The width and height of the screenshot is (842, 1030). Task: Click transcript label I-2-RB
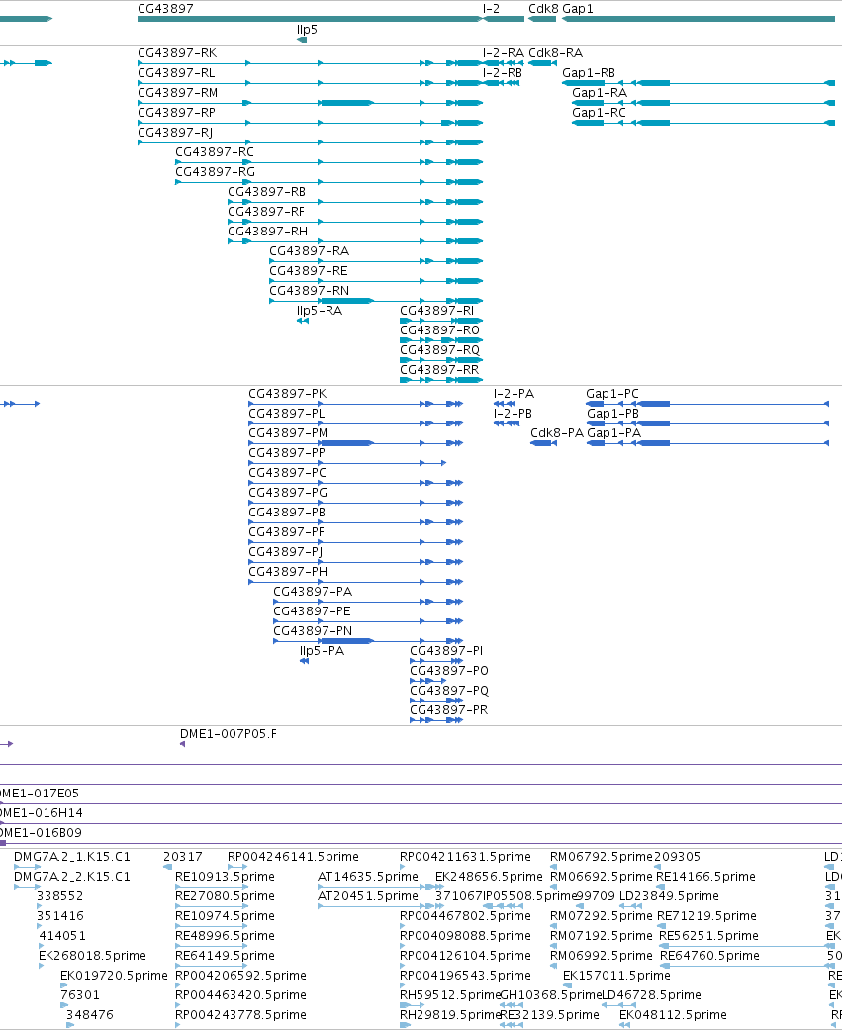click(503, 73)
